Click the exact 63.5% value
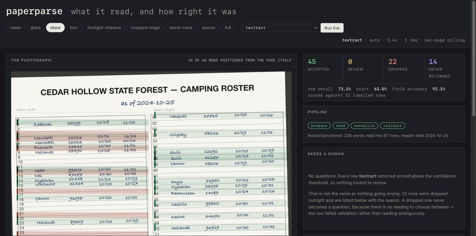This screenshot has height=236, width=476. point(380,89)
